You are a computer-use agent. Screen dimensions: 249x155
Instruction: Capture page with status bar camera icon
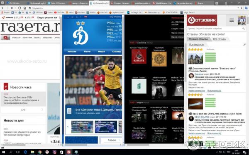pyautogui.click(x=200, y=148)
